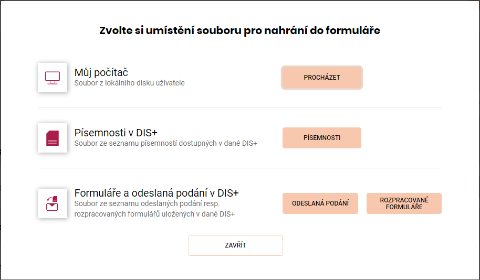Choose the Odeslaná podání button

click(320, 203)
